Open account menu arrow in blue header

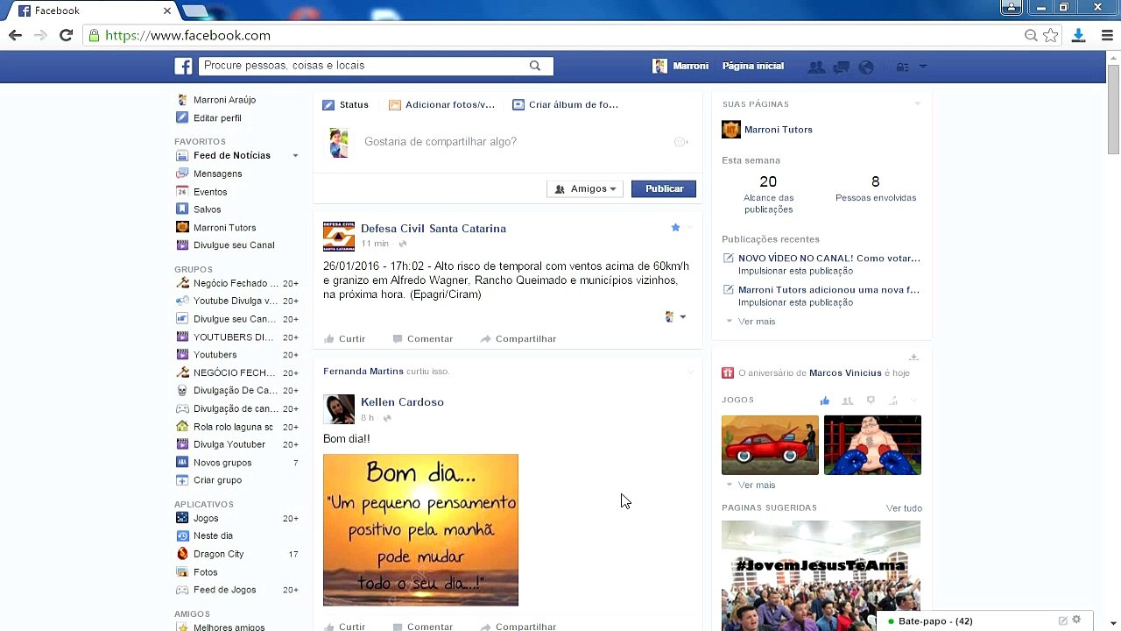[922, 67]
